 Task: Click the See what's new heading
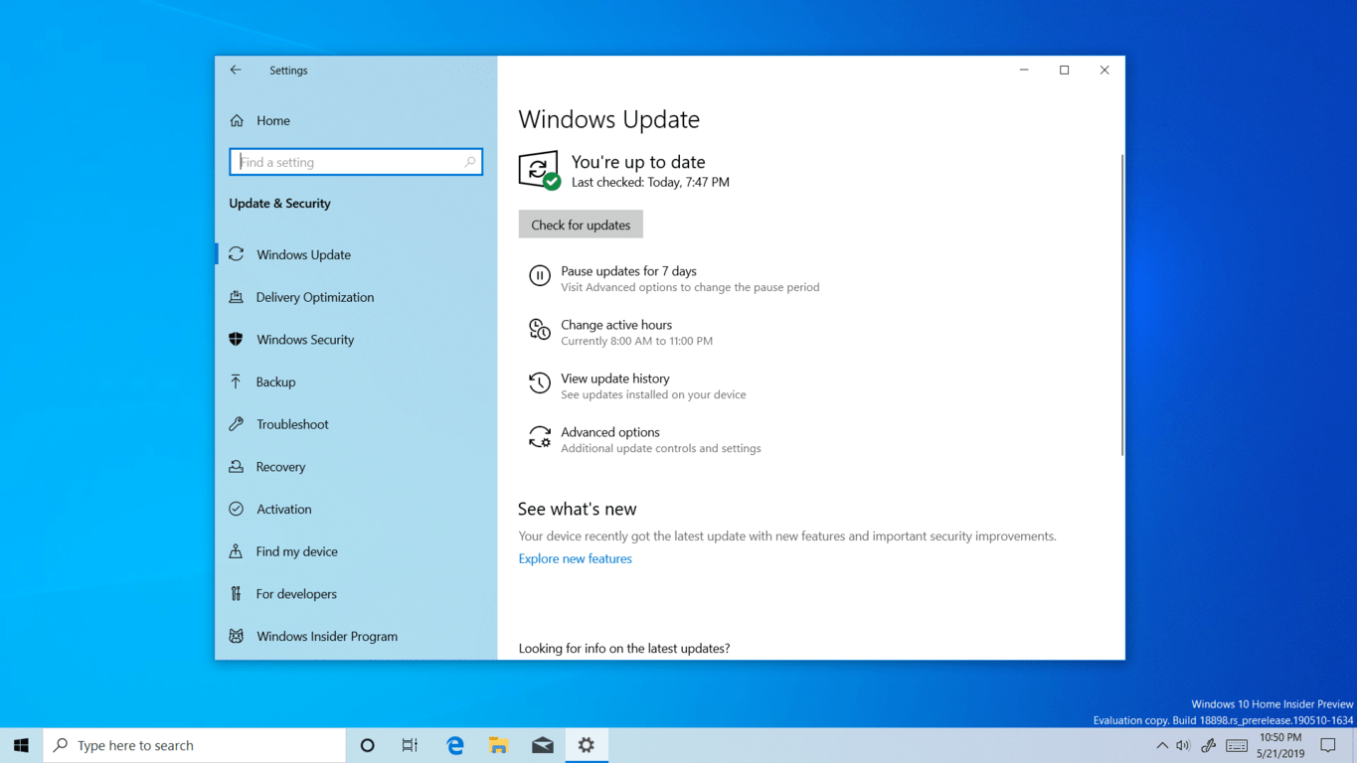(x=578, y=509)
